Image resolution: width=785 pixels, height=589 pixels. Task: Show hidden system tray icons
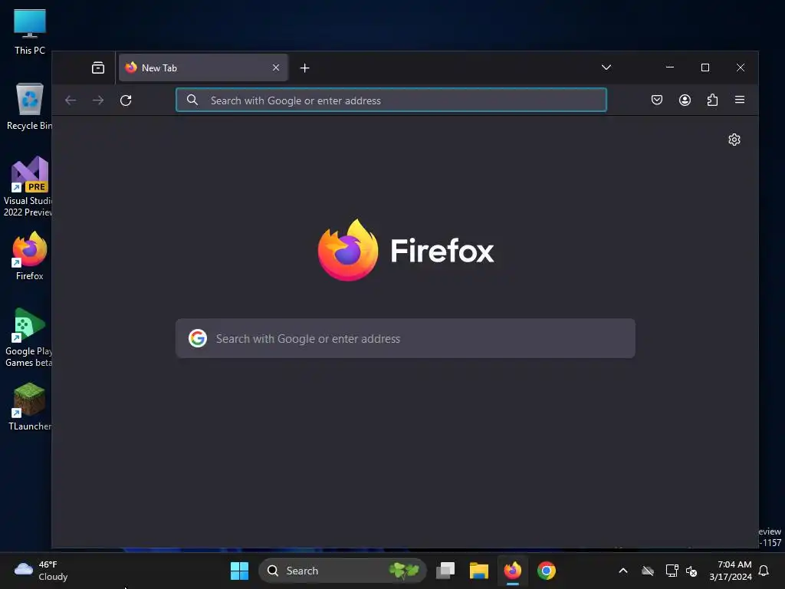coord(622,571)
